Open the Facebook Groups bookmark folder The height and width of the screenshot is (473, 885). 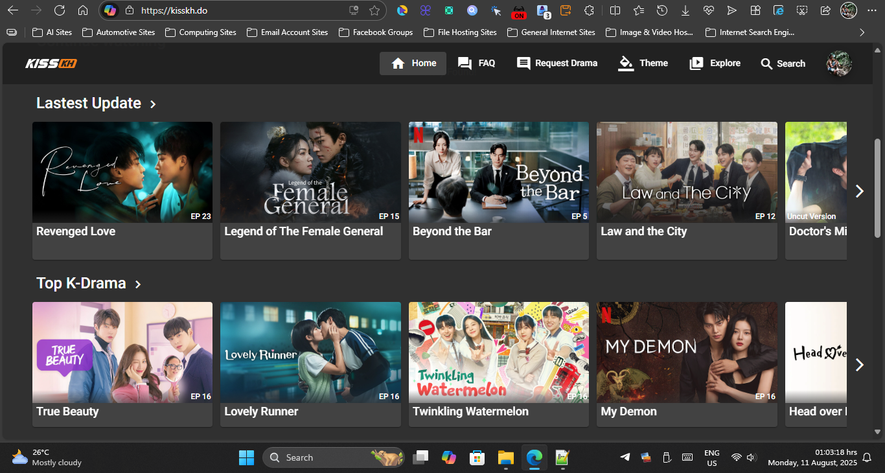coord(374,32)
